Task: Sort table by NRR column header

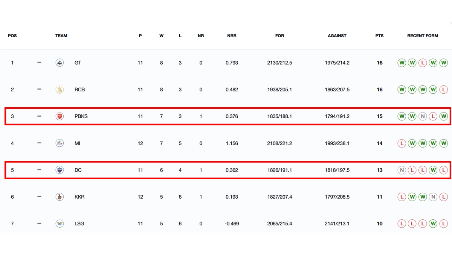Action: coord(232,36)
